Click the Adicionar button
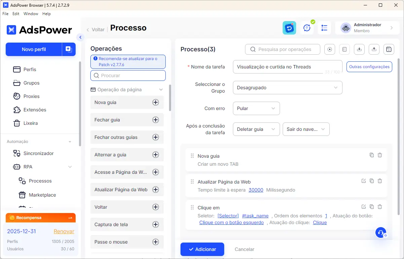Viewport: 404px width, 259px height. [202, 249]
